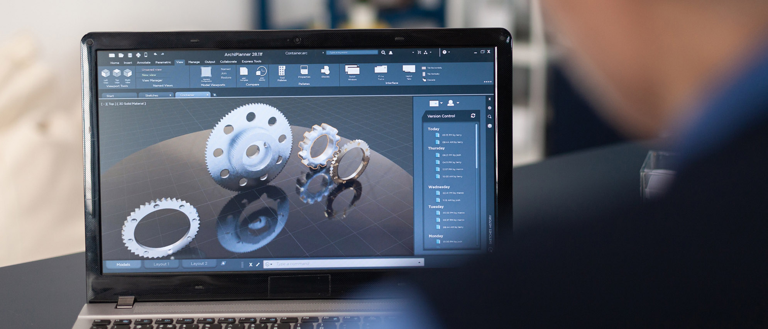Click Switch Windows in Interface group

(x=352, y=73)
